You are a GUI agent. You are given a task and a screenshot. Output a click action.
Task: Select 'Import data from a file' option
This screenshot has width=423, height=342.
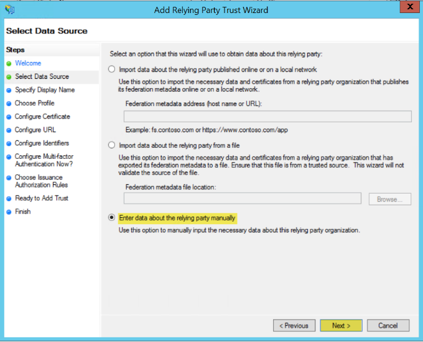click(x=112, y=145)
